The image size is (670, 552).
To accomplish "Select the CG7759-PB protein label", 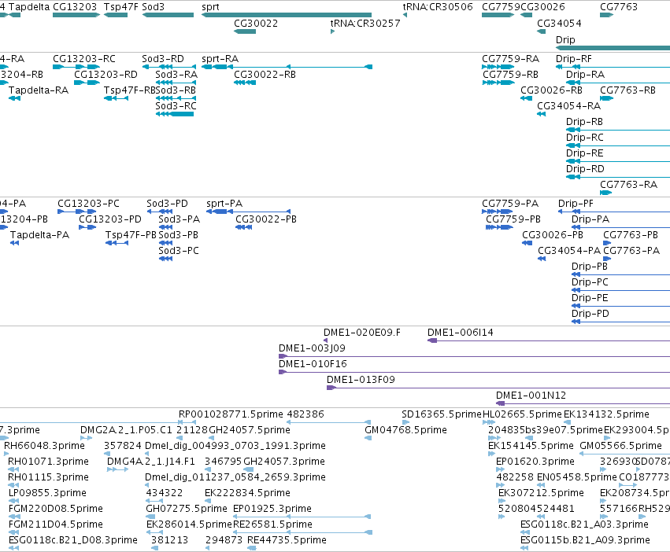I will (x=513, y=219).
